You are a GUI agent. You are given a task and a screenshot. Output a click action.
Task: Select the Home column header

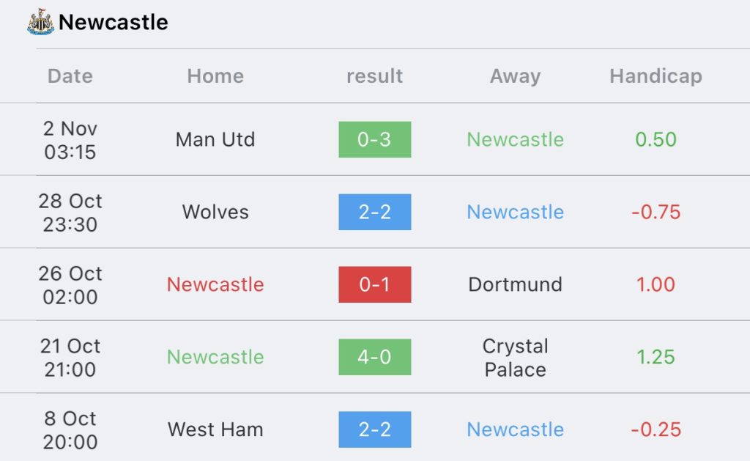pyautogui.click(x=215, y=76)
